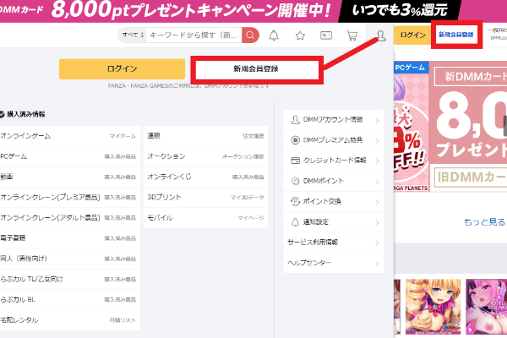Expand the ヘルプセンター chevron arrow
The height and width of the screenshot is (338, 507).
(377, 263)
